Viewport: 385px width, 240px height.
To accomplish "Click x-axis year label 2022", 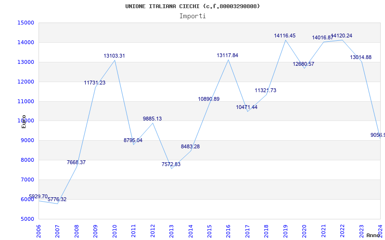I will coord(342,231).
